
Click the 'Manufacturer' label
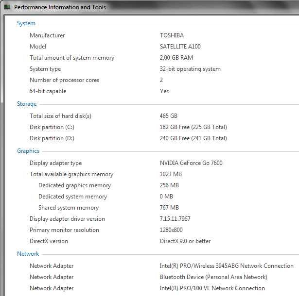tap(47, 35)
